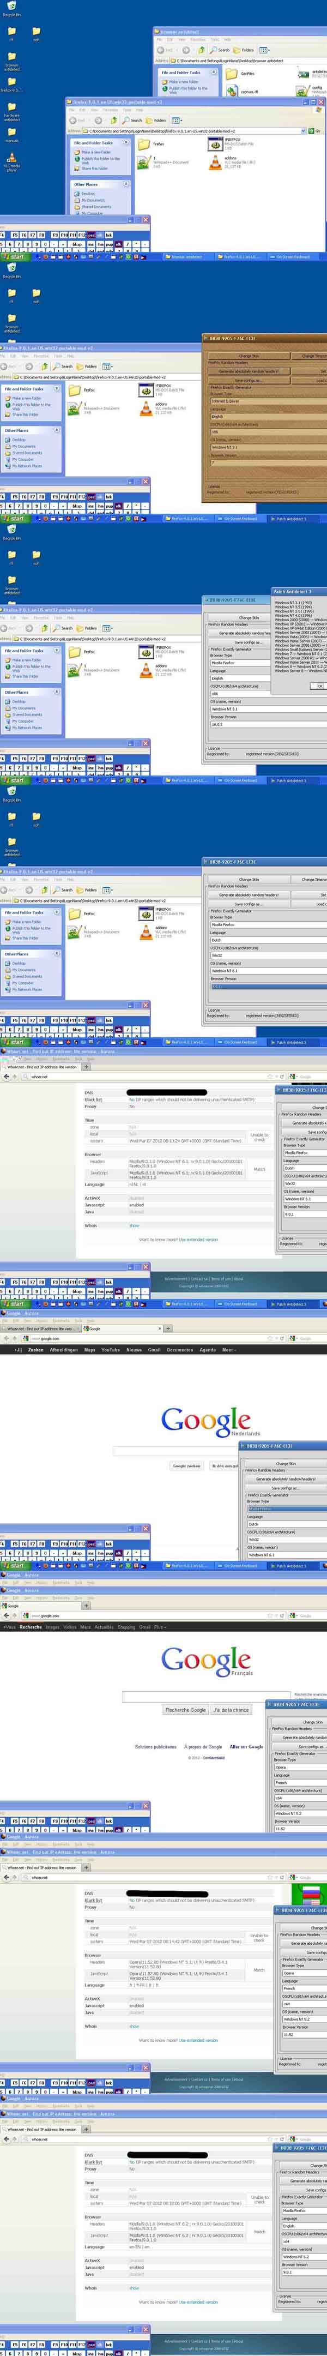Follow the Solutions publicitaires link
Viewport: 327px width, 2356px height.
(155, 1746)
